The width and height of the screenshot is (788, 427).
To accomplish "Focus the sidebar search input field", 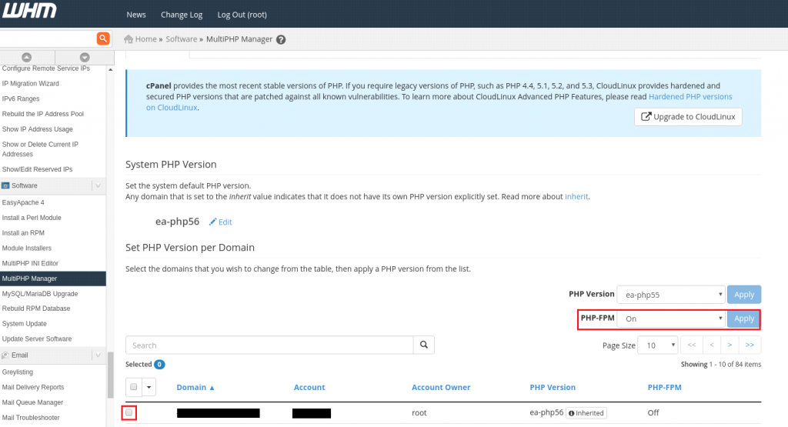I will pyautogui.click(x=48, y=38).
